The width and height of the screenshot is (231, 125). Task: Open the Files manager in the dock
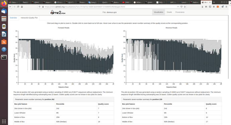tap(4, 19)
